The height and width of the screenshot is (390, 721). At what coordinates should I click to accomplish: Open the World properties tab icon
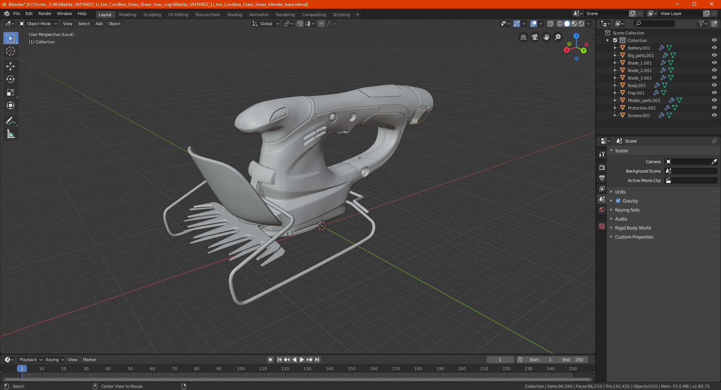602,210
